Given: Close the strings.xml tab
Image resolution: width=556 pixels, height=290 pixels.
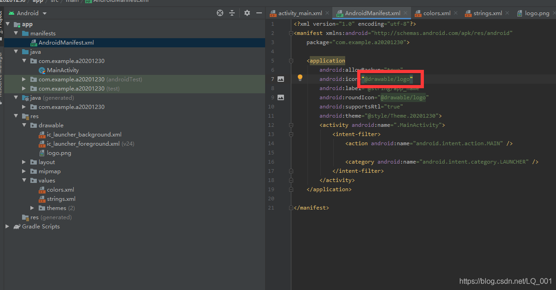Looking at the screenshot, I should click(x=508, y=13).
